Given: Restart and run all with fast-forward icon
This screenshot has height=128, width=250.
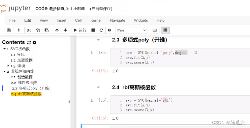Looking at the screenshot, I should 109,30.
